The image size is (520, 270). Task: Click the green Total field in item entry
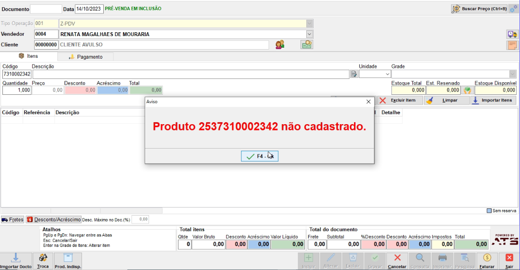click(146, 90)
